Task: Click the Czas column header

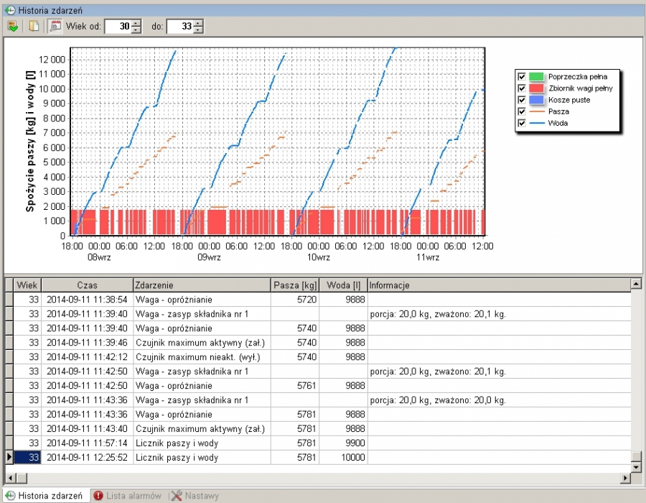Action: 87,285
